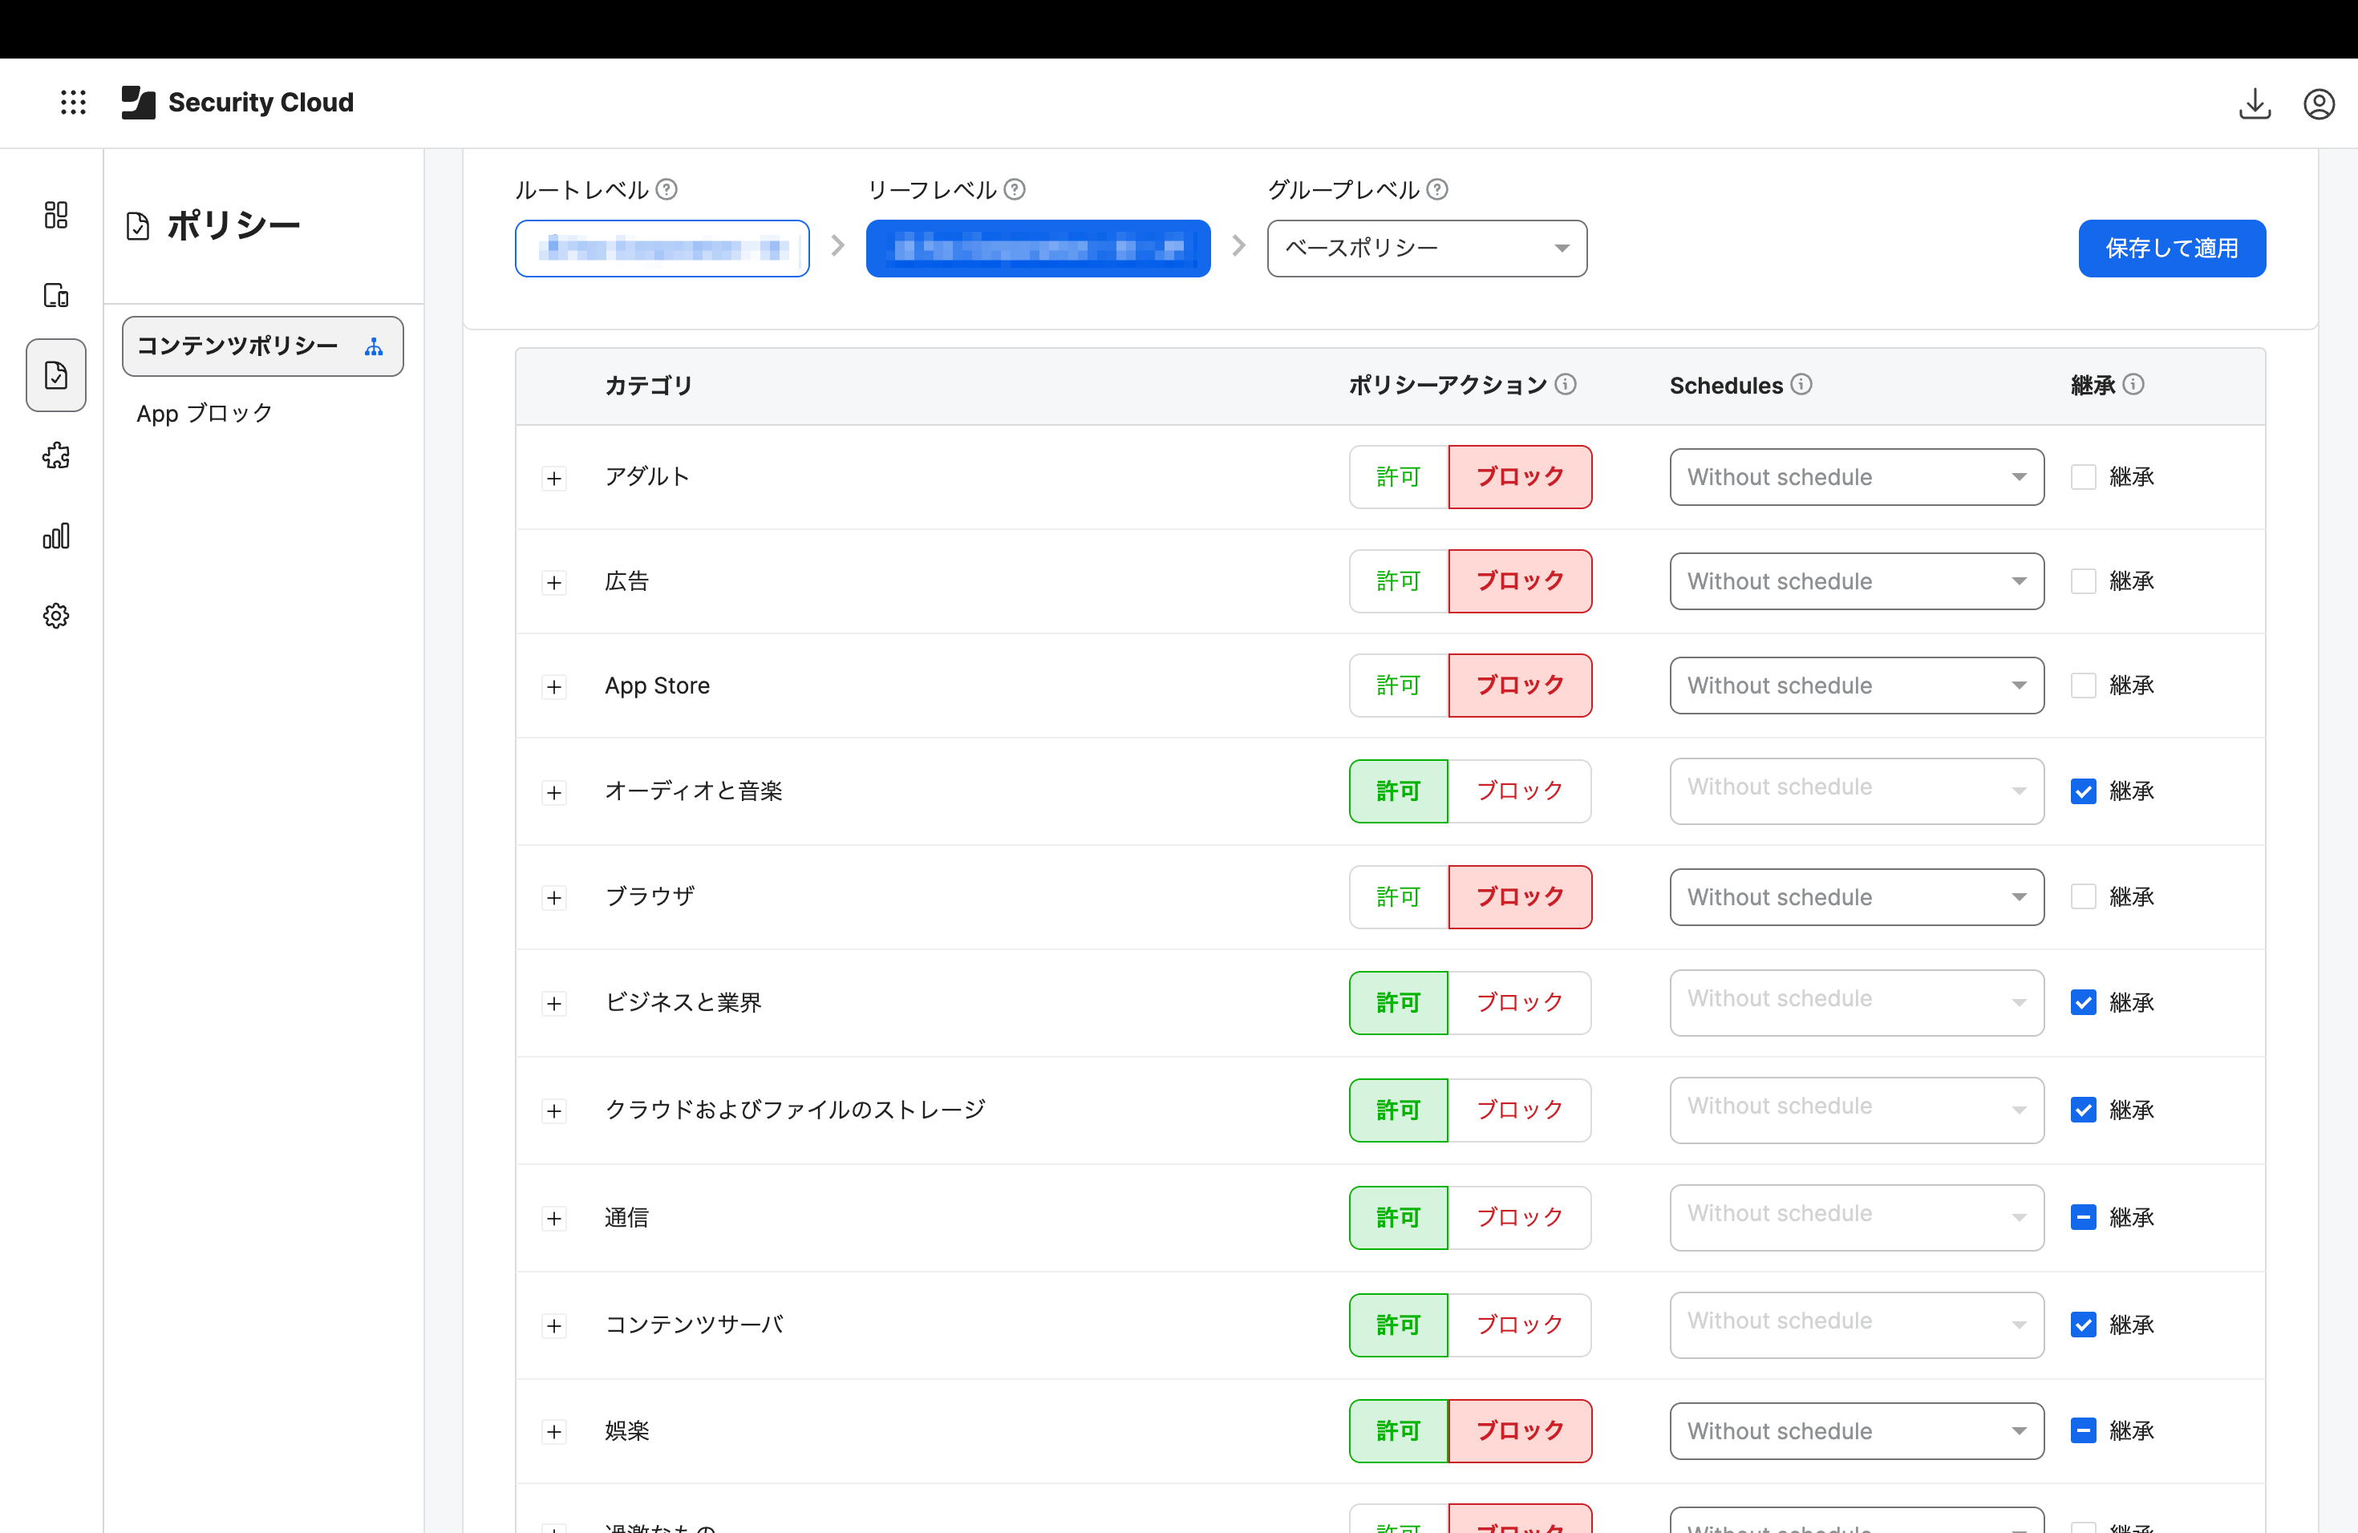The width and height of the screenshot is (2358, 1533).
Task: Open Without schedule dropdown for ブラウザ
Action: pyautogui.click(x=1856, y=897)
